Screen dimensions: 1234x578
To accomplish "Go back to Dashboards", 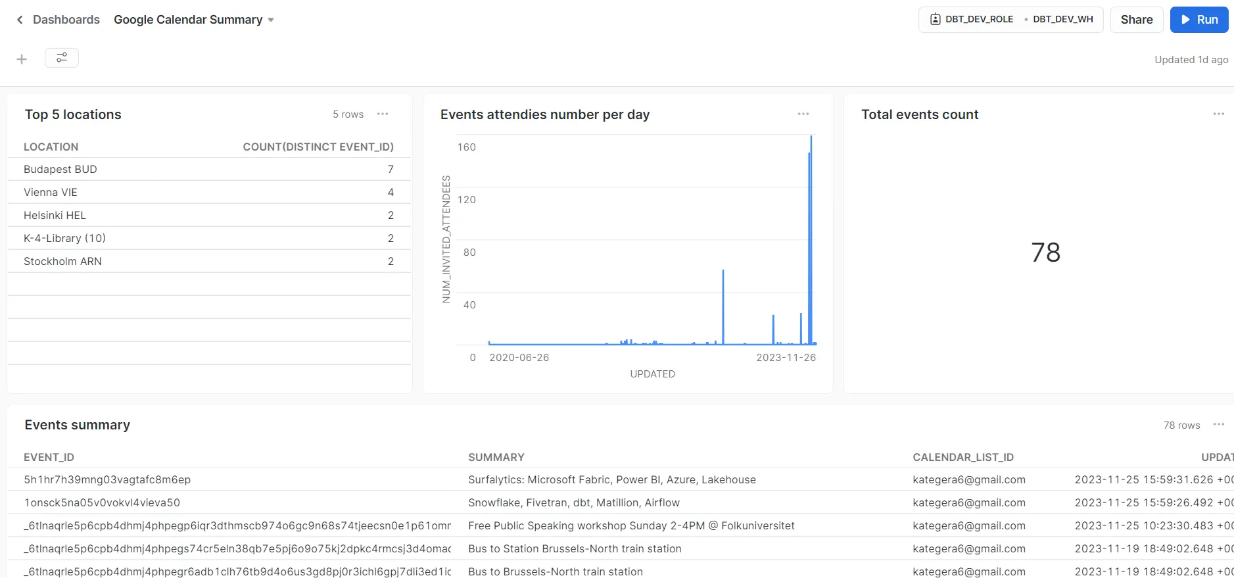I will [66, 20].
